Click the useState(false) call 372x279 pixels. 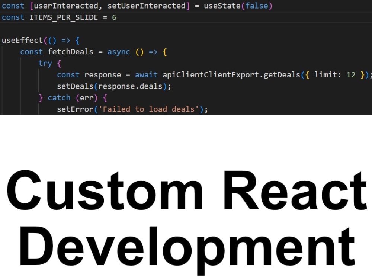238,6
